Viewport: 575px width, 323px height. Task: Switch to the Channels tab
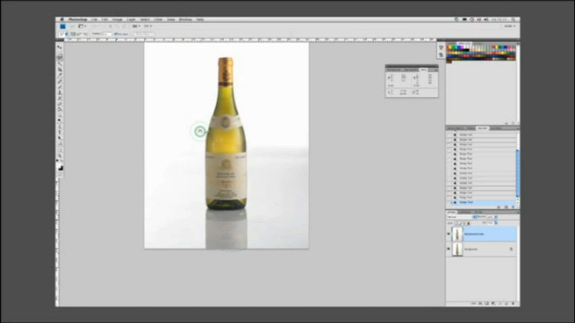point(465,212)
